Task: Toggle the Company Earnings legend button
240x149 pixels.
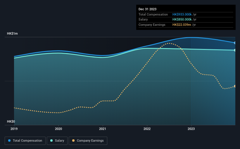Action: pos(88,141)
